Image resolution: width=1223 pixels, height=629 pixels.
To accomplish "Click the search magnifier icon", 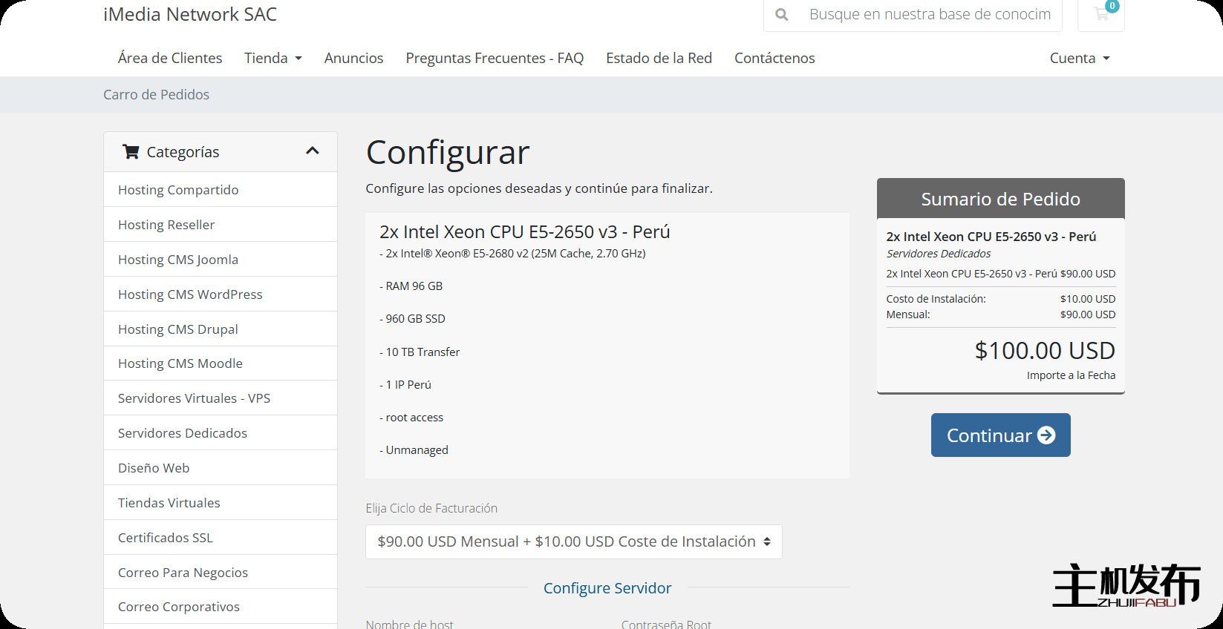I will pos(781,14).
